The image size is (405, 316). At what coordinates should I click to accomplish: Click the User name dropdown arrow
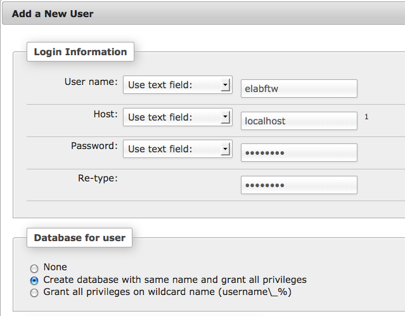225,85
